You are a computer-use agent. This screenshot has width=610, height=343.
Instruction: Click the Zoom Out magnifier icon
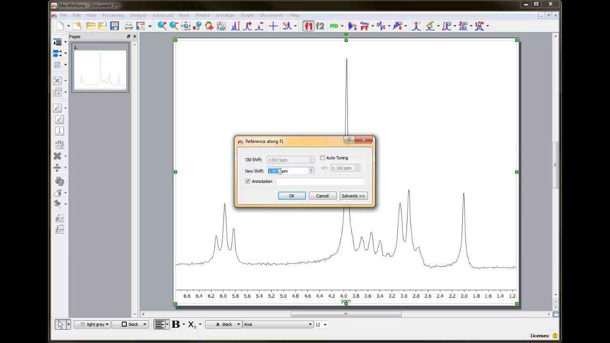tap(174, 26)
